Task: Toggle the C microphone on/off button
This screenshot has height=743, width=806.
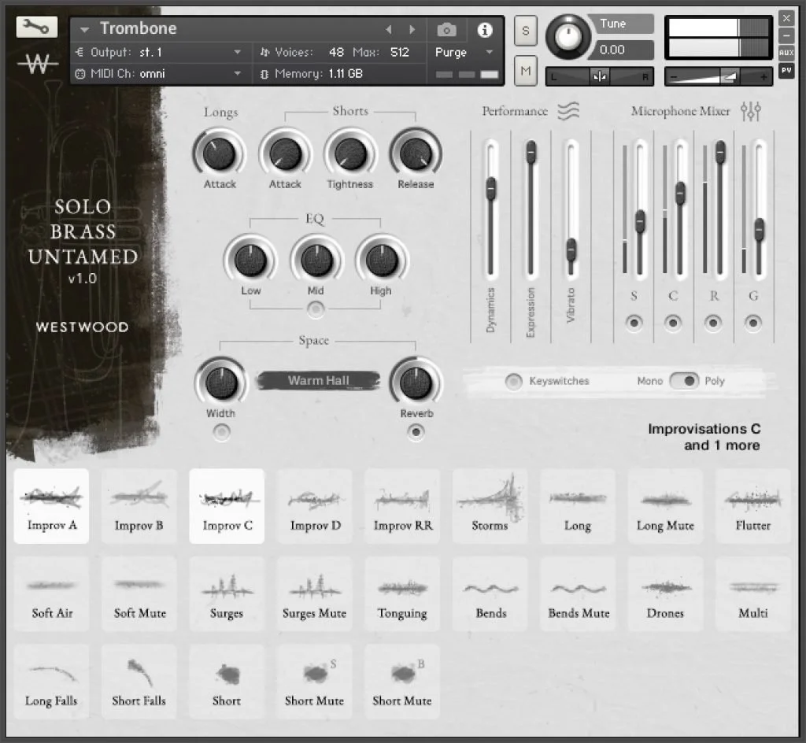Action: point(673,323)
